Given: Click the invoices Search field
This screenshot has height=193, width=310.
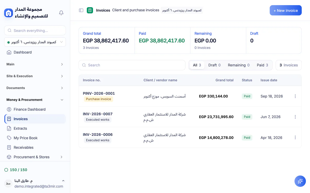Looking at the screenshot, I should coord(132,65).
